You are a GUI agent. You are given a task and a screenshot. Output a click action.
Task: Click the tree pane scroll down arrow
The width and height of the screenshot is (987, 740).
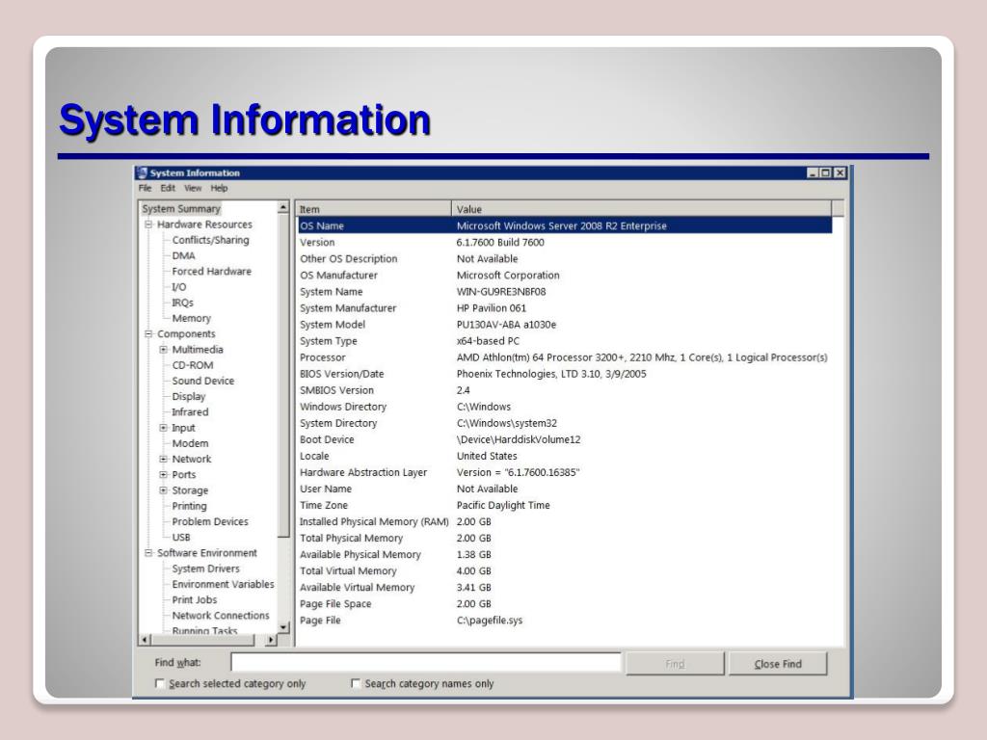[x=283, y=627]
